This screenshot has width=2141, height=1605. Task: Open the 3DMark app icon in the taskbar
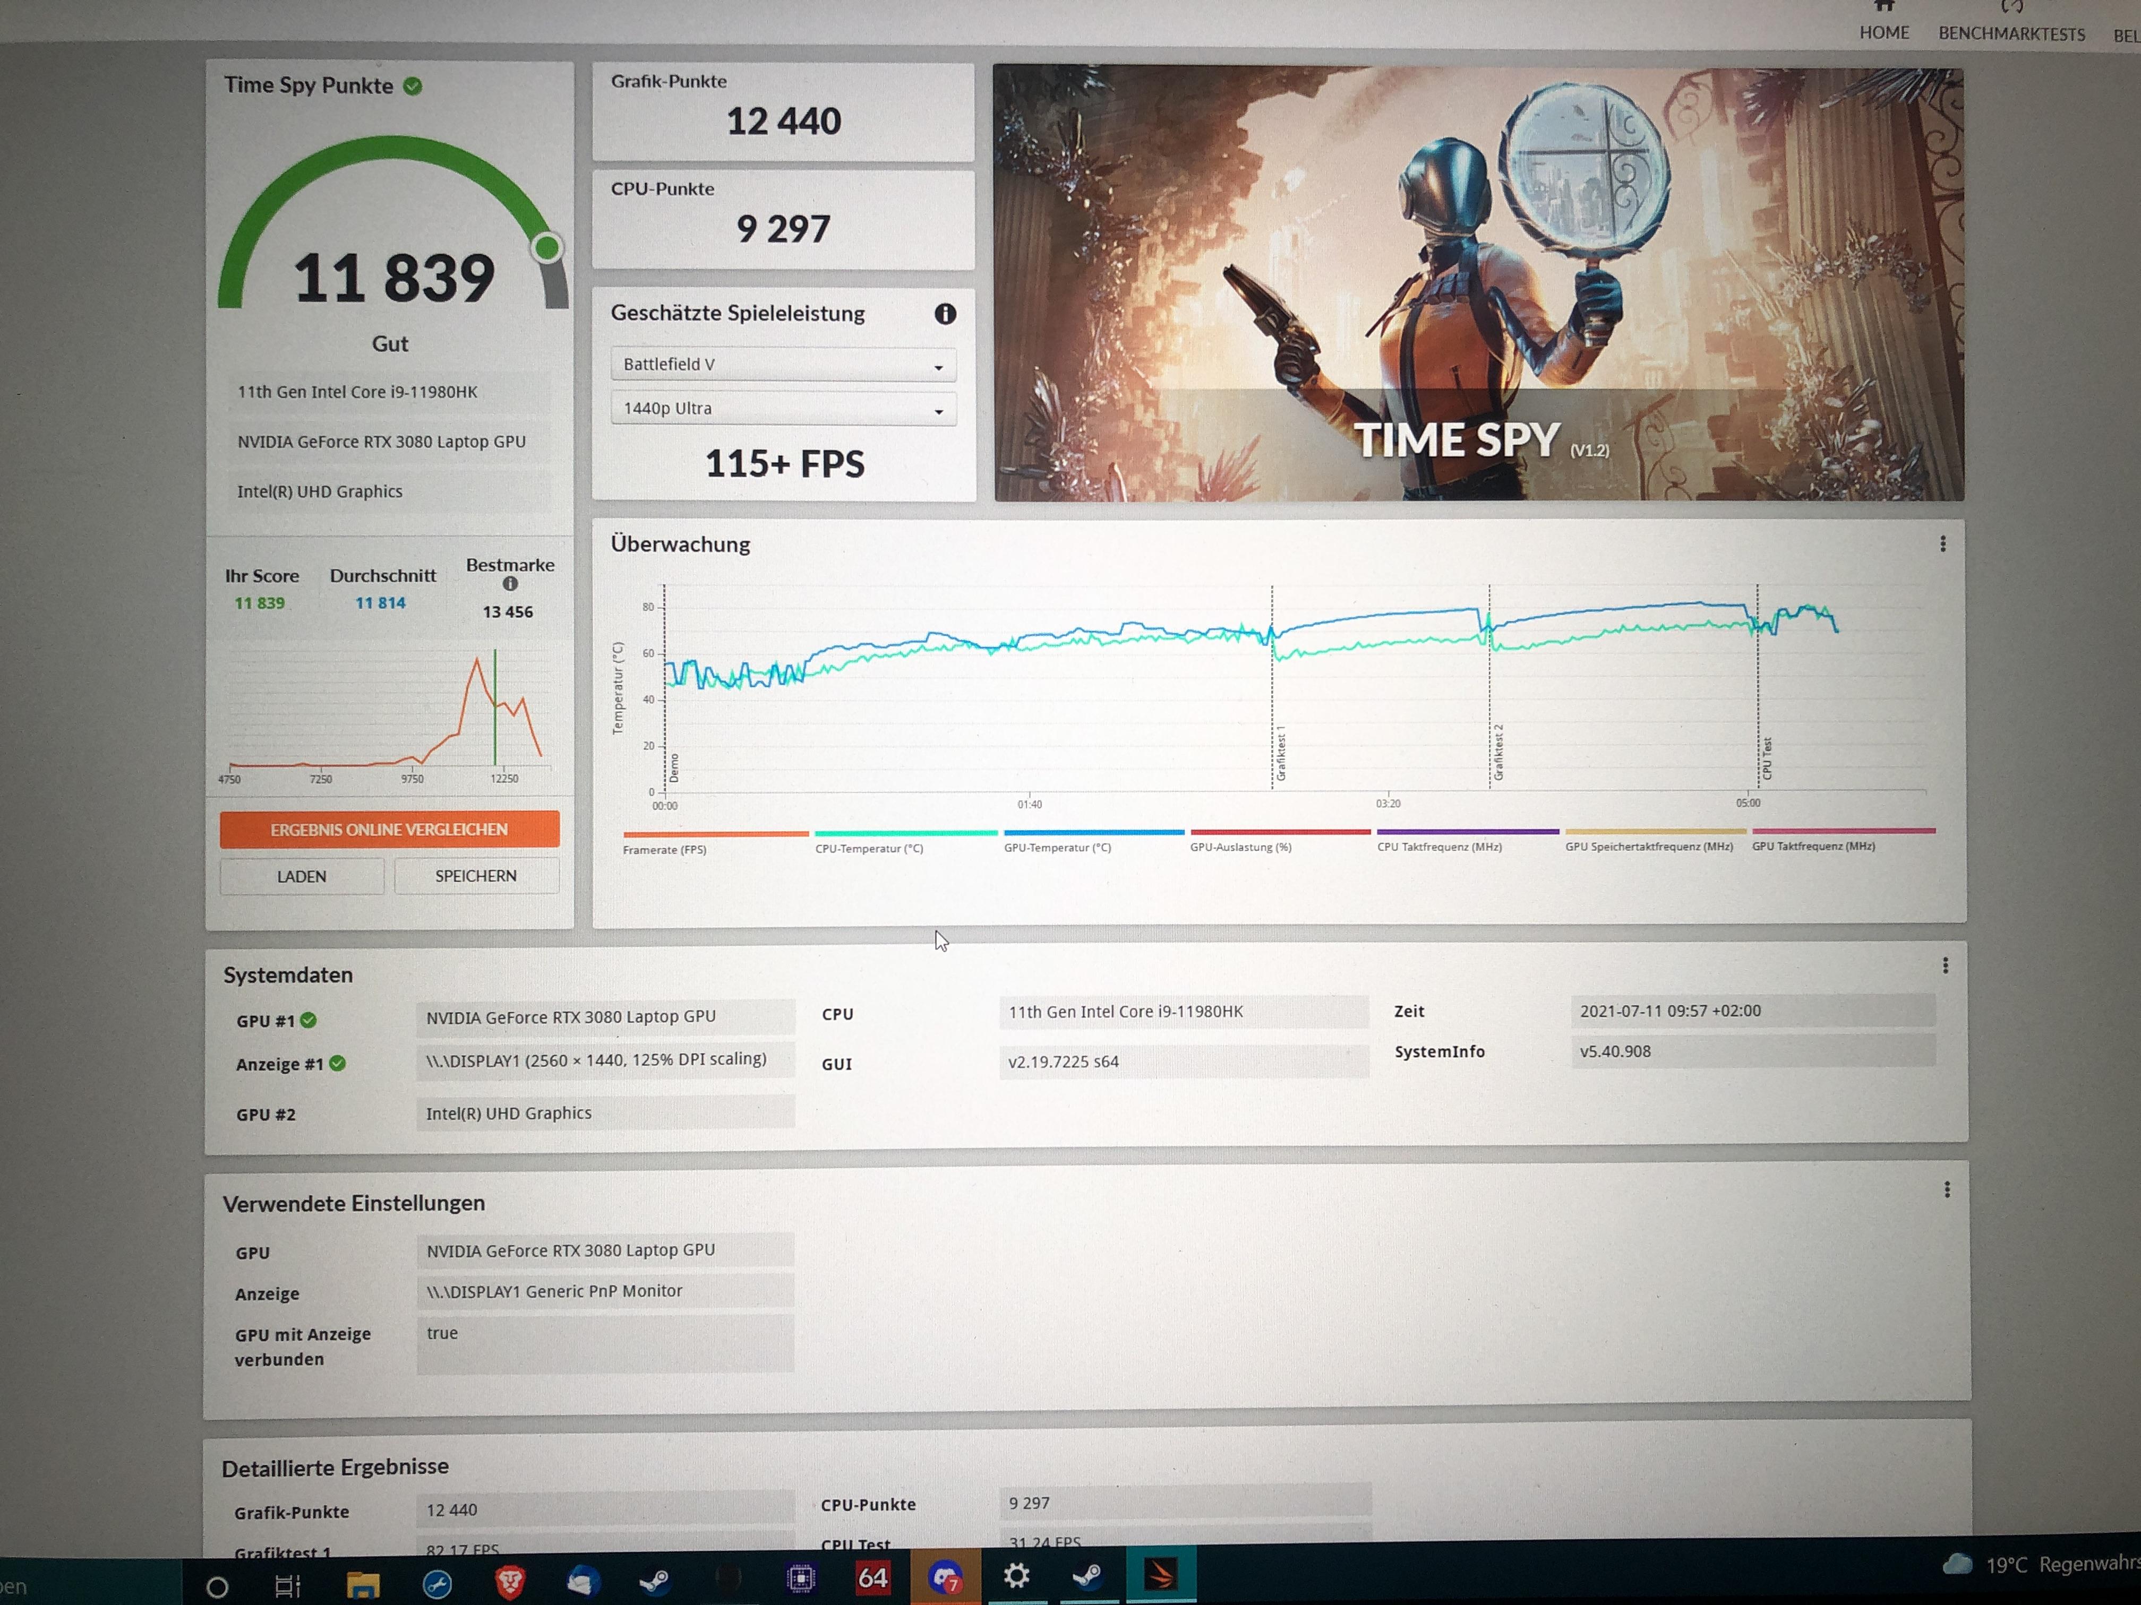tap(1161, 1575)
